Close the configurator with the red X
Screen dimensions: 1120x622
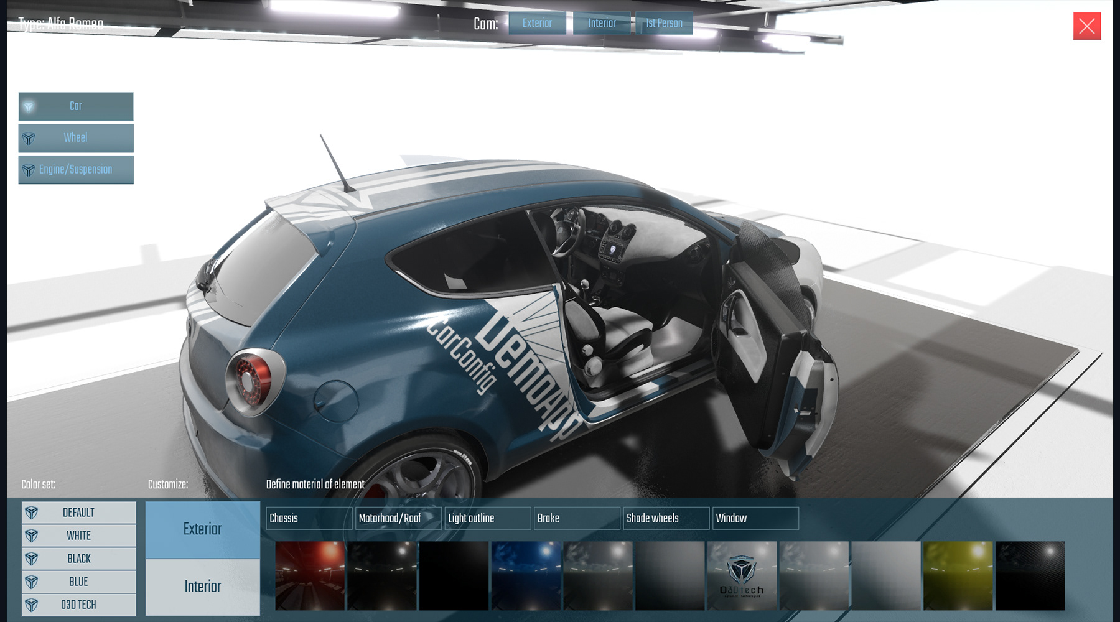[x=1087, y=26]
